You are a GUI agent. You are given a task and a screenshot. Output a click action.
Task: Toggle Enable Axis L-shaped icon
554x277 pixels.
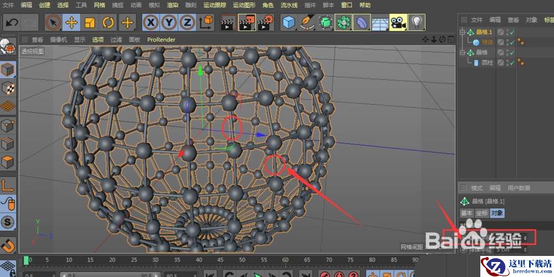pos(8,186)
